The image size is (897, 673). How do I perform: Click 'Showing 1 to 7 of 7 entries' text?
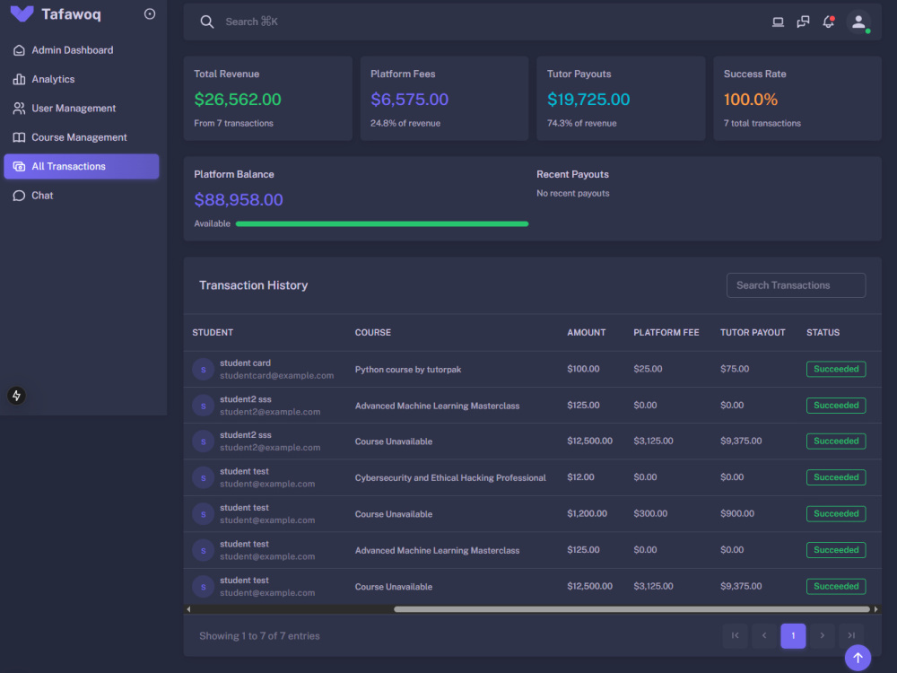tap(259, 636)
